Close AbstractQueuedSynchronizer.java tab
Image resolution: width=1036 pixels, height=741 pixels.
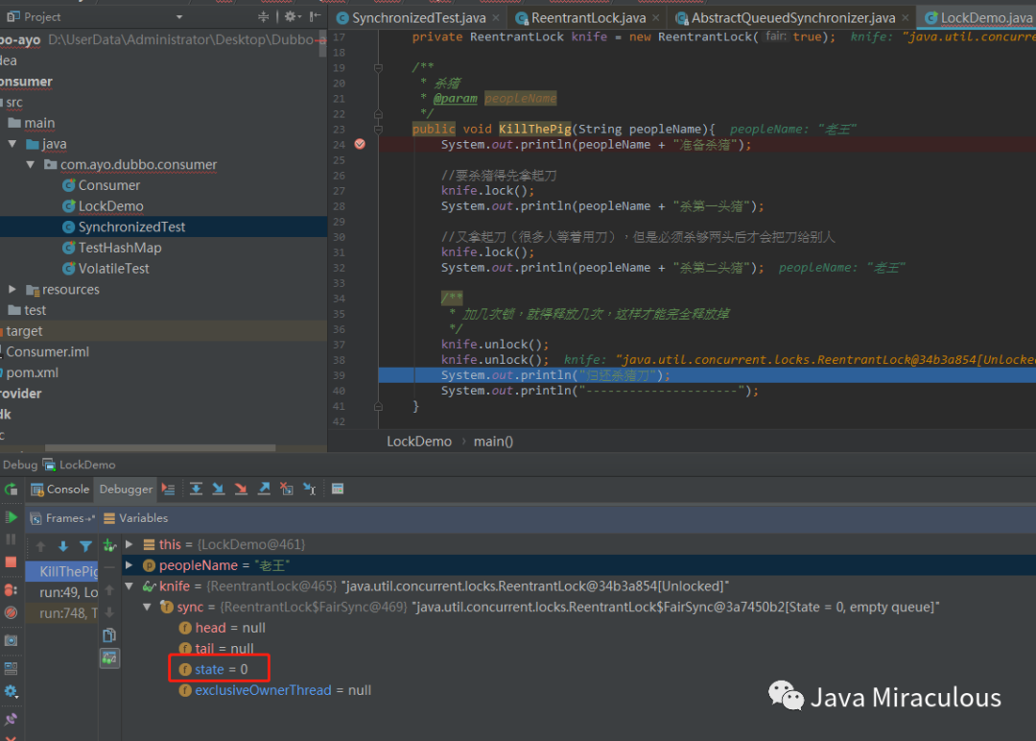click(x=906, y=18)
